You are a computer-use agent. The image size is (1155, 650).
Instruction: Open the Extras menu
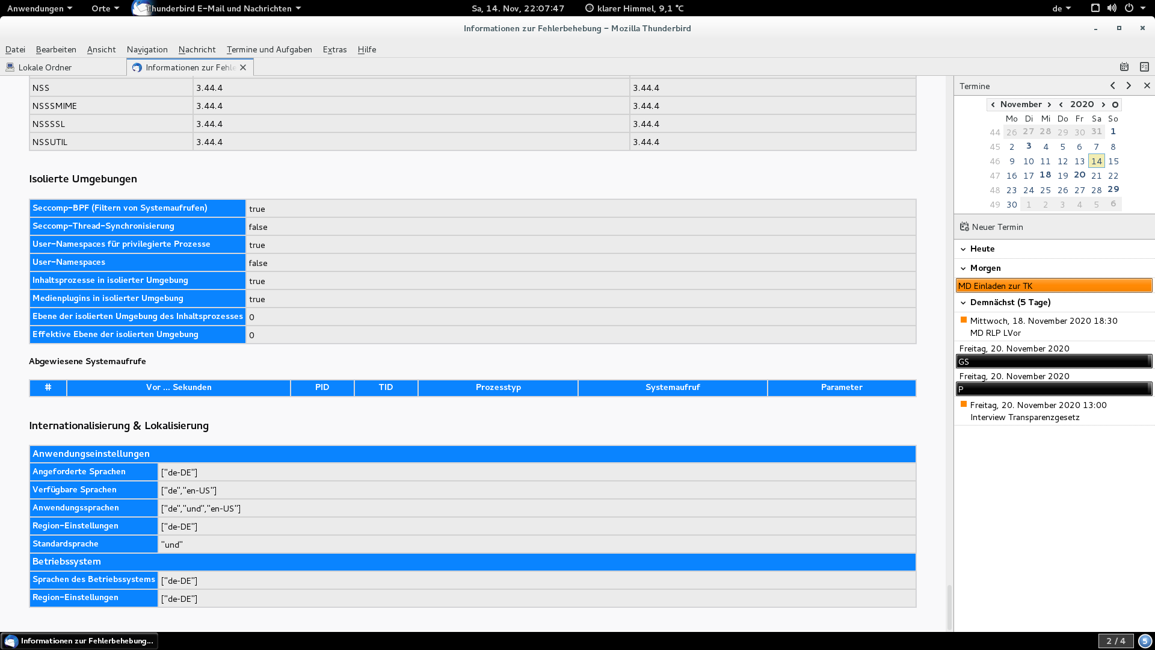[334, 49]
